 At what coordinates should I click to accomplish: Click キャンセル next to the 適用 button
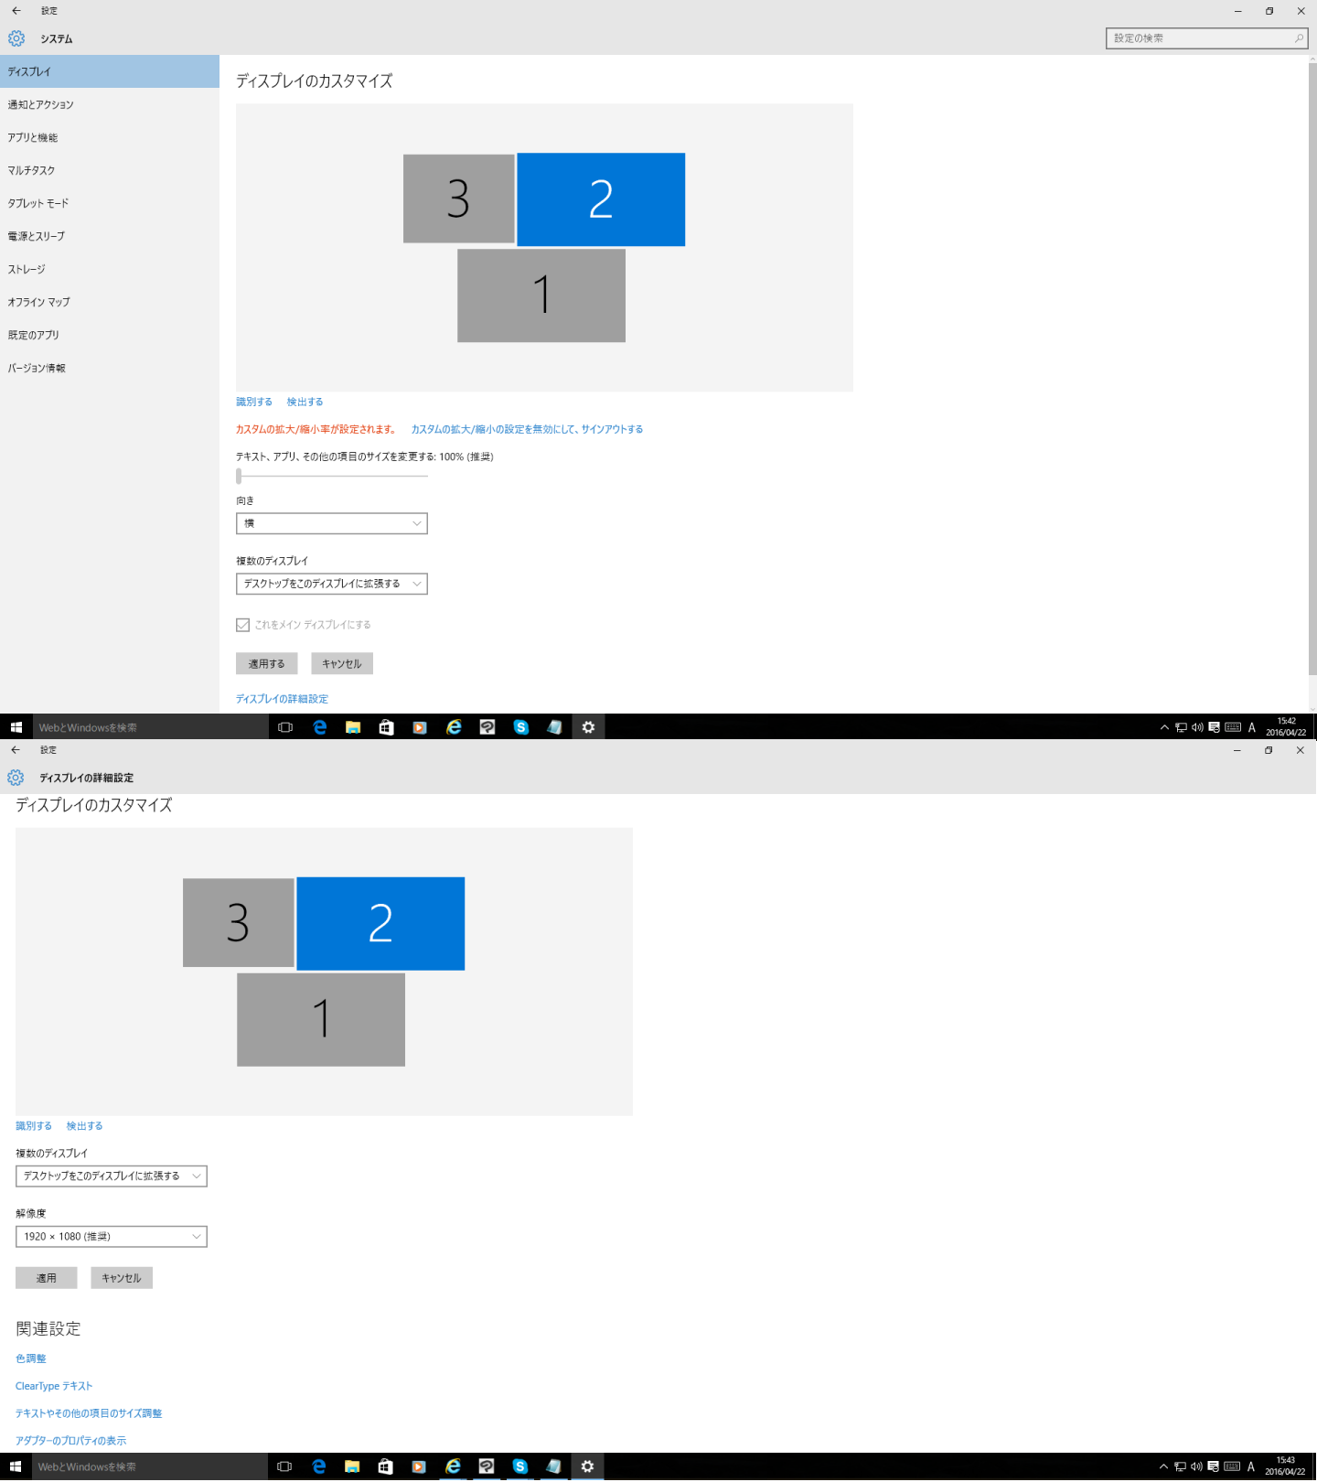[122, 1278]
